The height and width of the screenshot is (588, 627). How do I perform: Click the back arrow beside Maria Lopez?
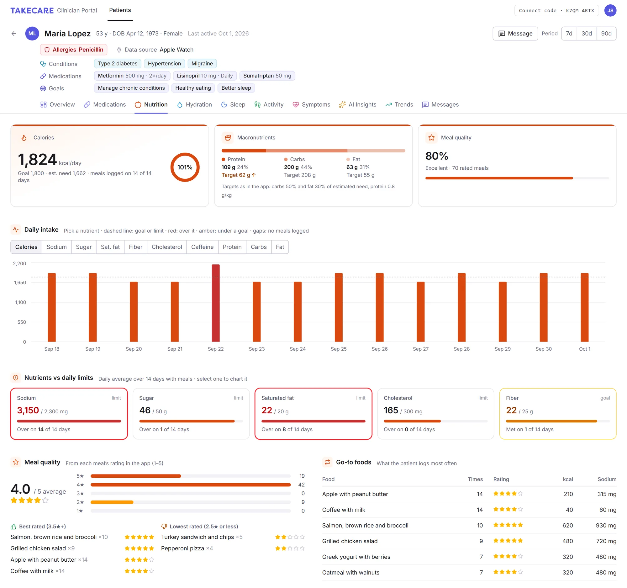coord(14,34)
